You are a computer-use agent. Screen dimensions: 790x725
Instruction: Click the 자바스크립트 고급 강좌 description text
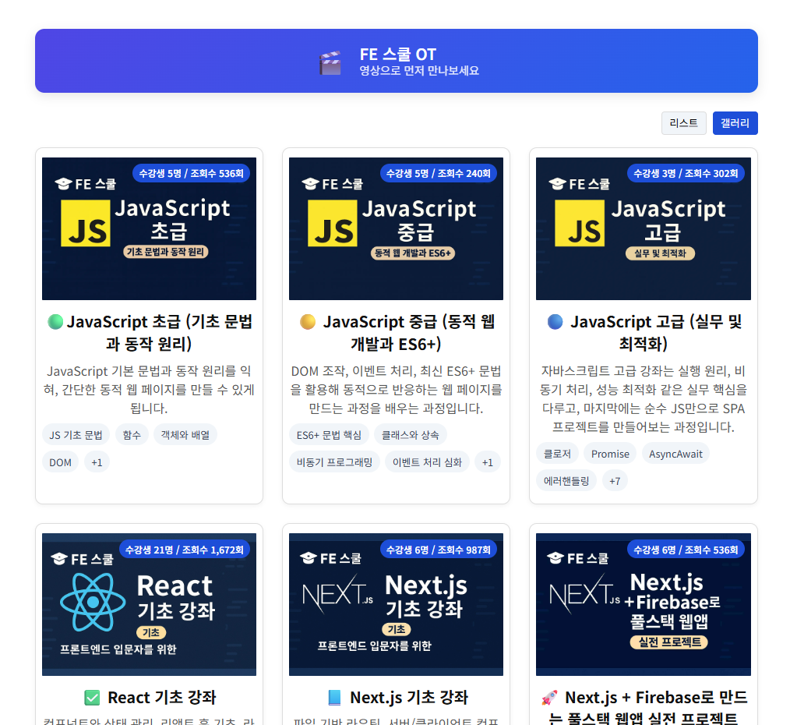(644, 399)
